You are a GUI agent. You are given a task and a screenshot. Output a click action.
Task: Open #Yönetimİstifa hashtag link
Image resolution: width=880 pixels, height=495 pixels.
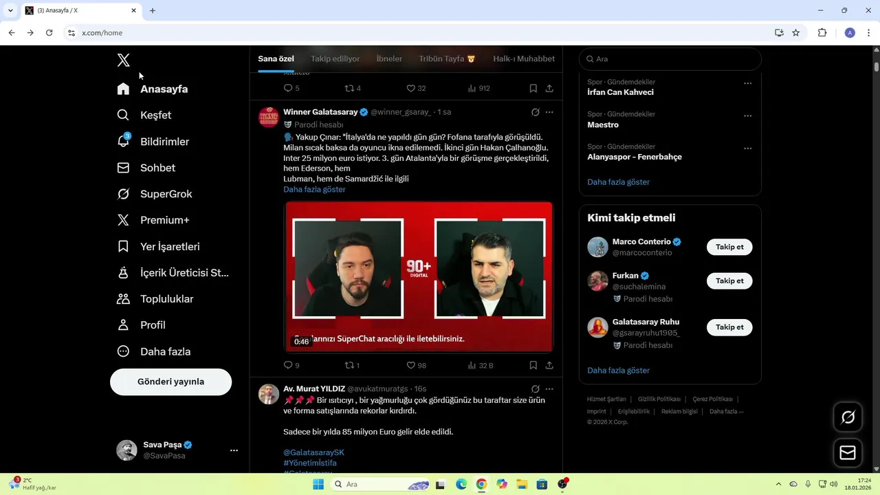point(310,463)
